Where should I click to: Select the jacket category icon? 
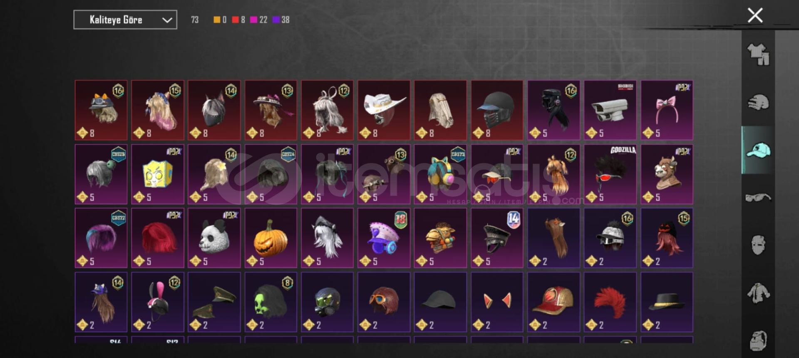(758, 293)
